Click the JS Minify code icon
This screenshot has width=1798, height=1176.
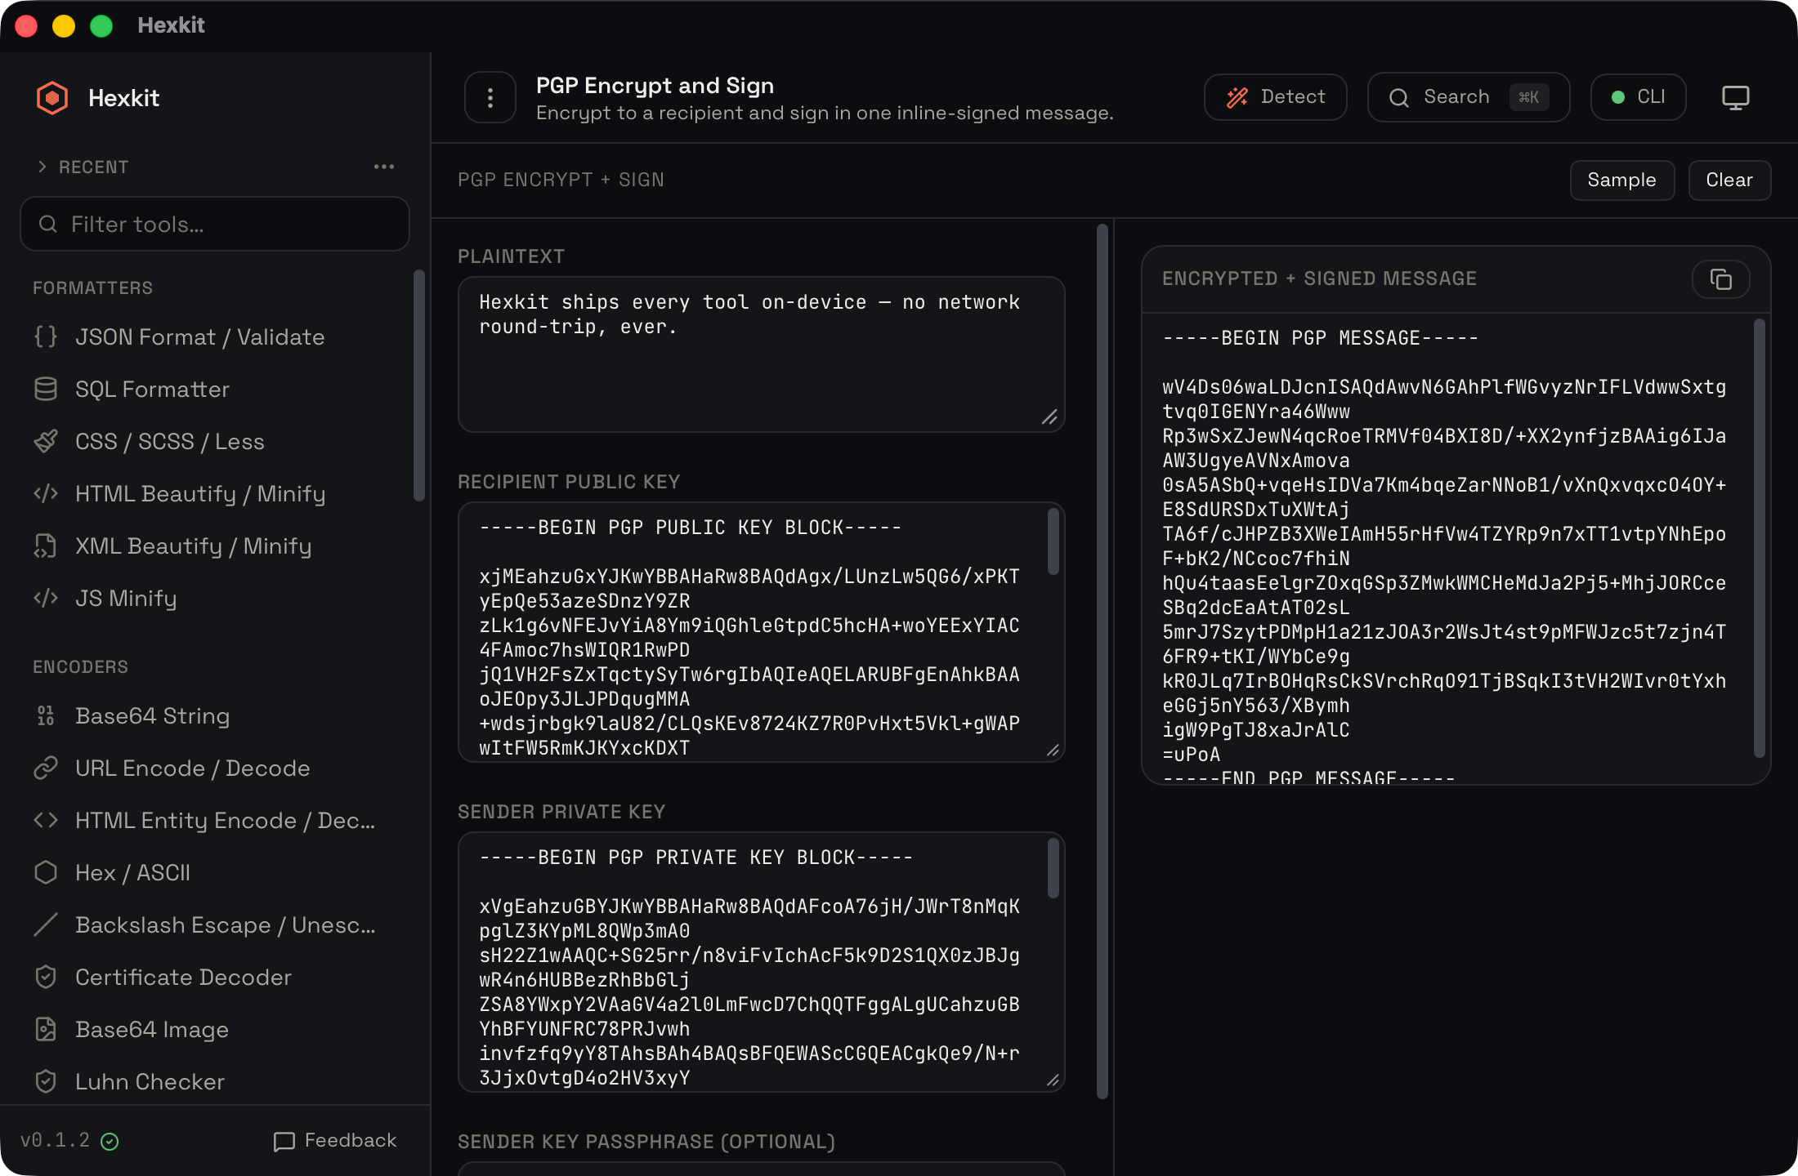[46, 599]
